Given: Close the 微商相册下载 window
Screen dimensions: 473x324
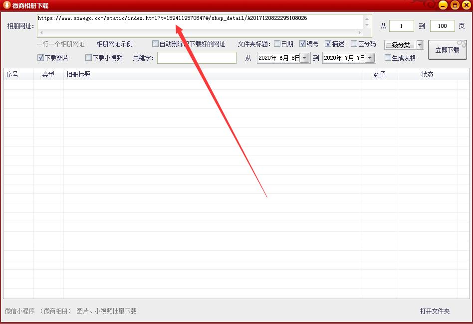Looking at the screenshot, I should (467, 5).
